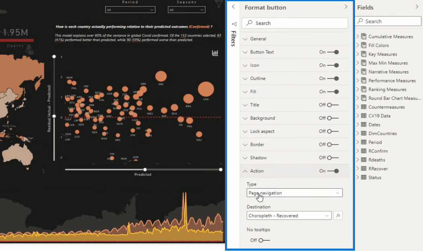Click the middle handle of Predicted slider
Image resolution: width=423 pixels, height=251 pixels.
coord(145,170)
